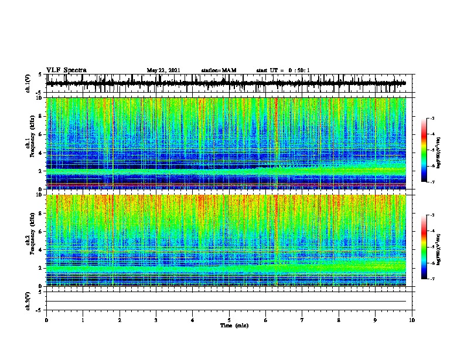
Task: Select the date text "May 22, 2021"
Action: tap(163, 70)
